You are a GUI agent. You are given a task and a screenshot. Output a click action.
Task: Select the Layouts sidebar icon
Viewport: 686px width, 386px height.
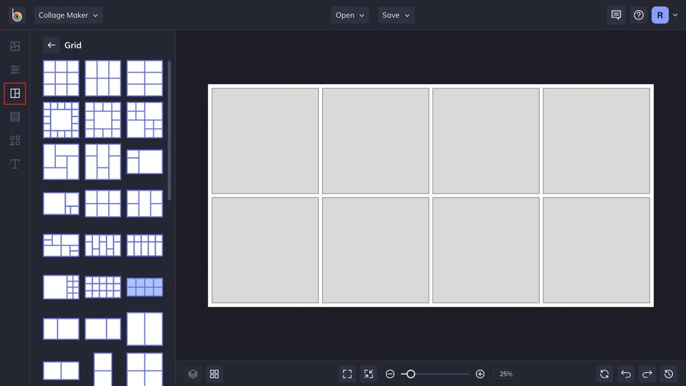[15, 94]
